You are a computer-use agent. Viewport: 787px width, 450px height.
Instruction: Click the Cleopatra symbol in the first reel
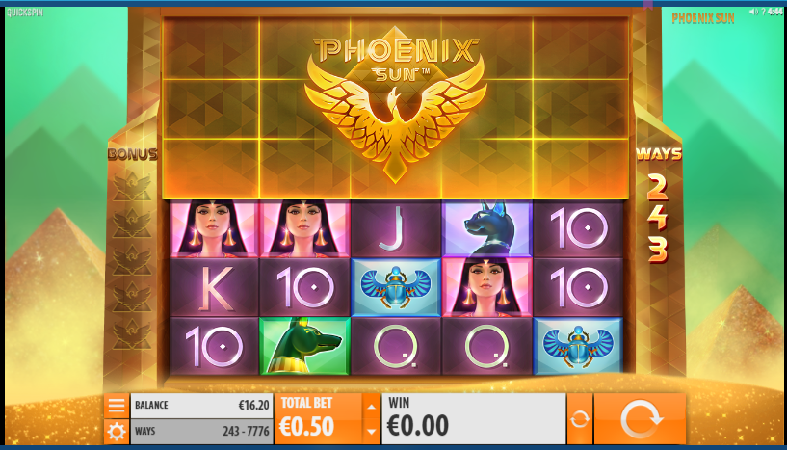point(214,228)
